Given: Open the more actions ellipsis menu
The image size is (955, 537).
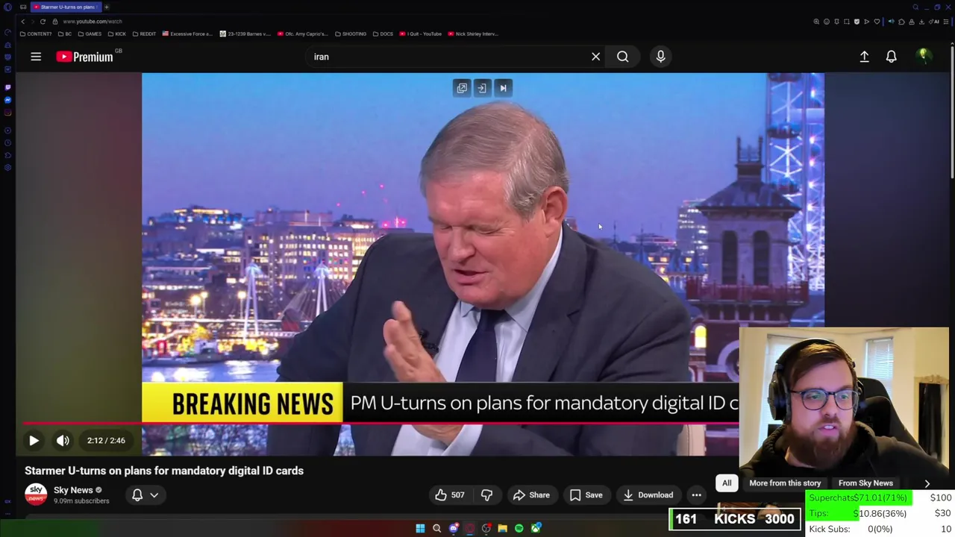Looking at the screenshot, I should [696, 495].
